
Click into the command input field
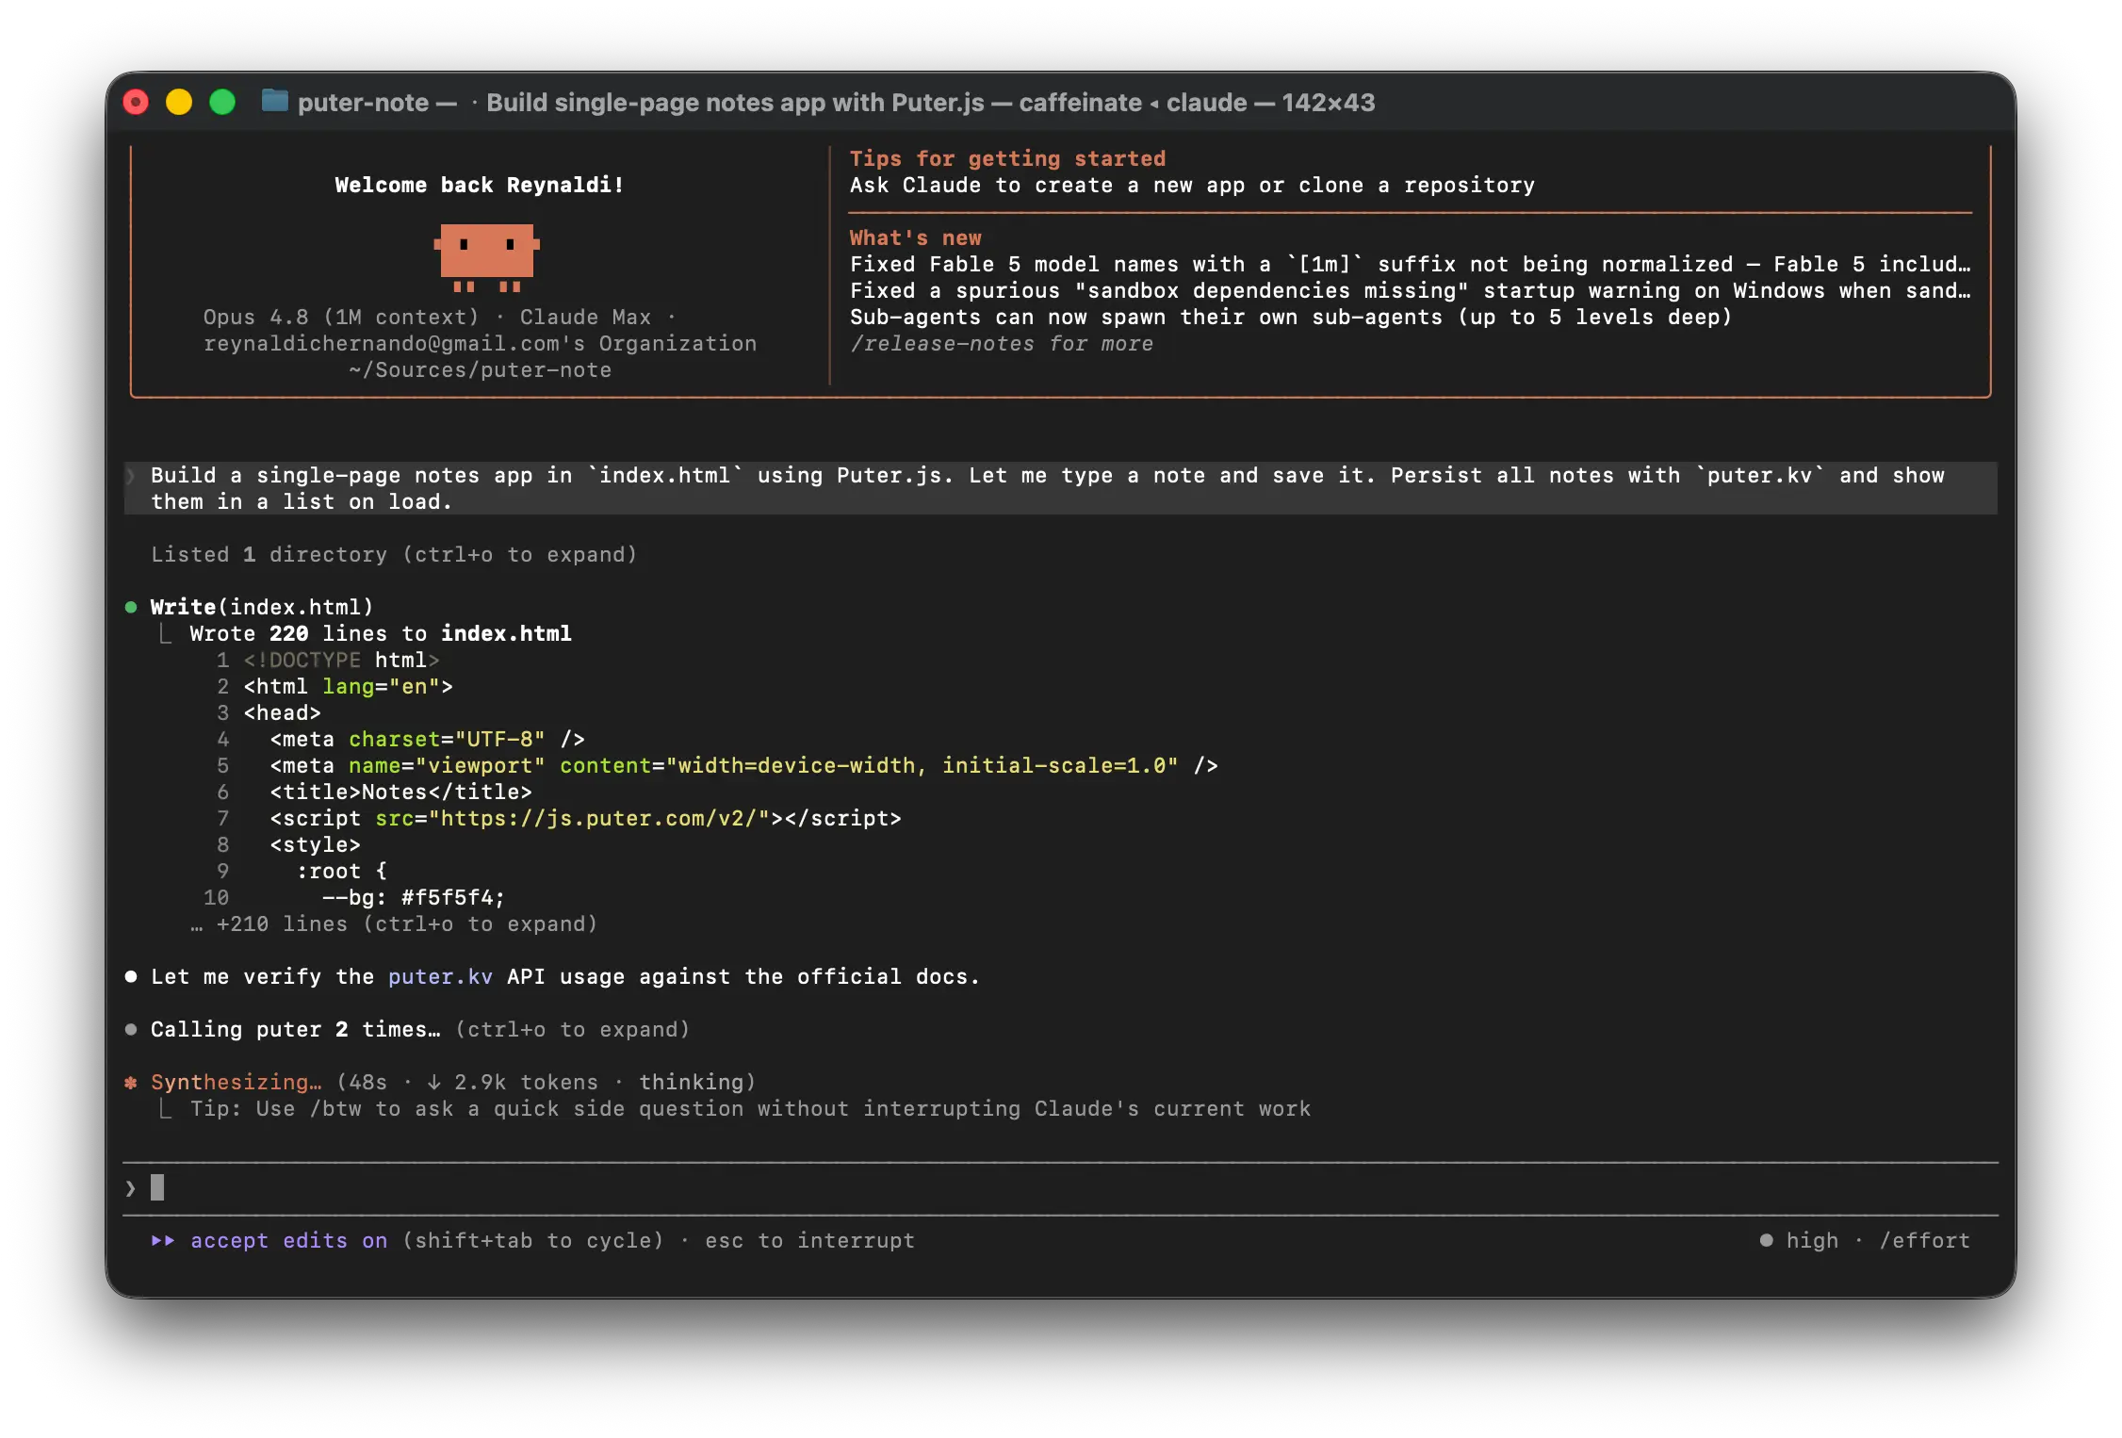tap(1060, 1188)
